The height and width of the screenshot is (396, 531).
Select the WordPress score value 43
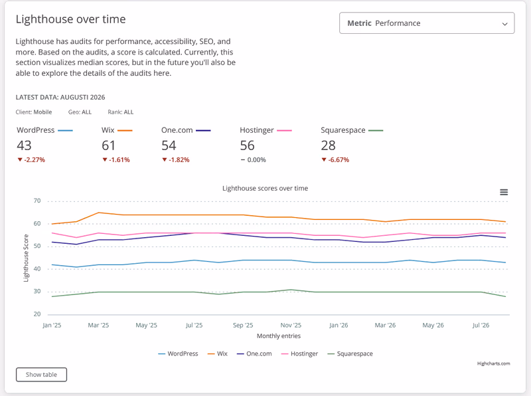tap(24, 146)
